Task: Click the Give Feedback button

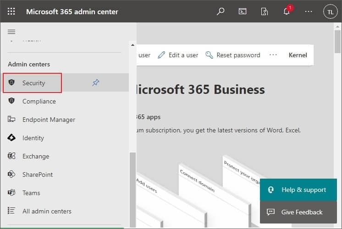Action: click(x=298, y=212)
